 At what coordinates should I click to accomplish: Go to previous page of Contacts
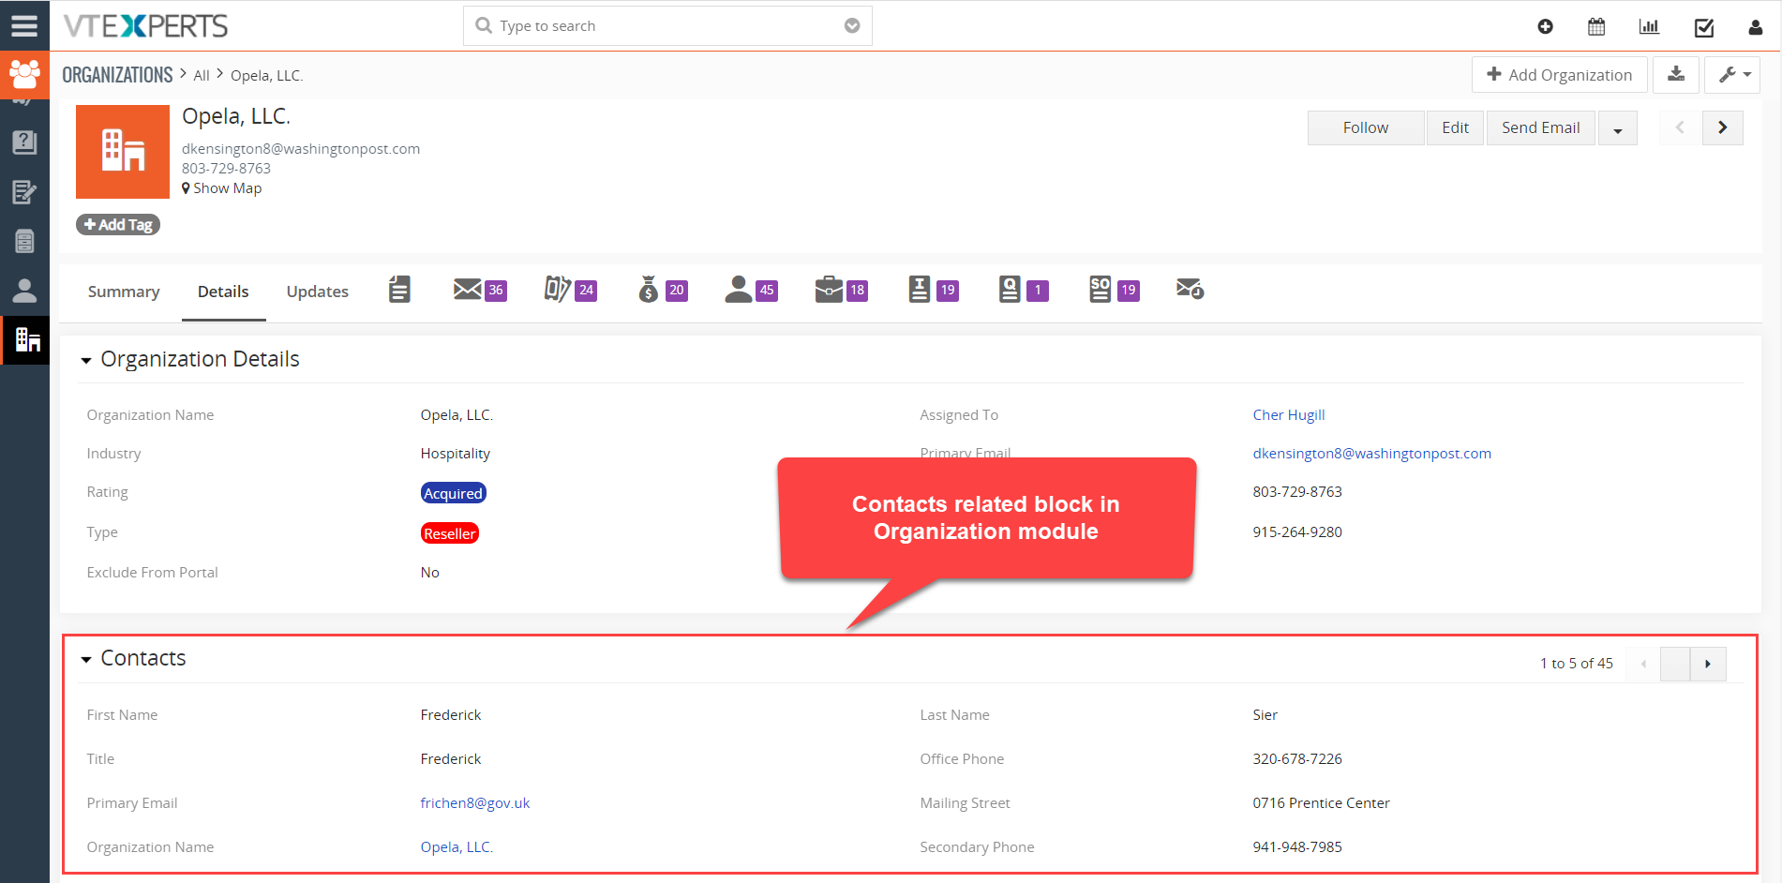pyautogui.click(x=1643, y=664)
